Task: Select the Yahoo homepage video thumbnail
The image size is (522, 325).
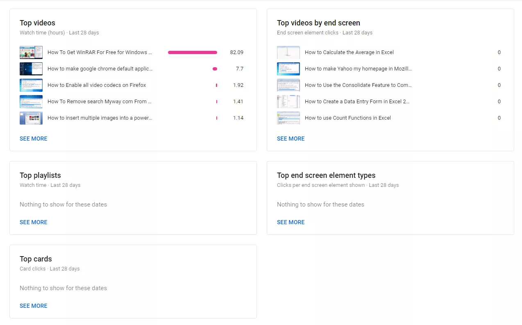Action: tap(288, 69)
